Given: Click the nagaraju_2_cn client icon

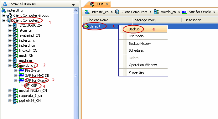Looking at the screenshot, I should (16, 96).
